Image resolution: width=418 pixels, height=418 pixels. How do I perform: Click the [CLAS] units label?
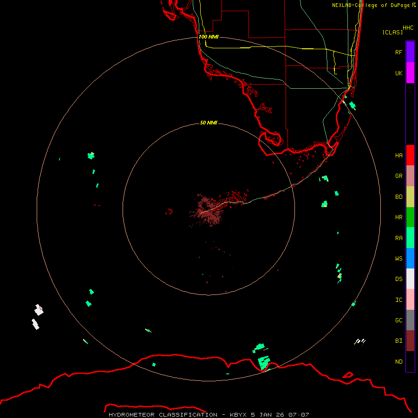[x=392, y=32]
